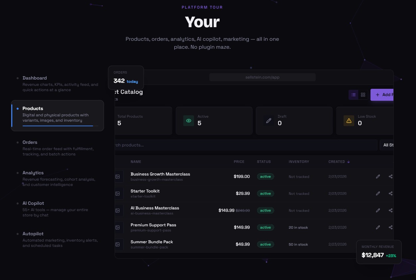
Task: Click the Draft pencil icon in stats card
Action: [x=269, y=121]
